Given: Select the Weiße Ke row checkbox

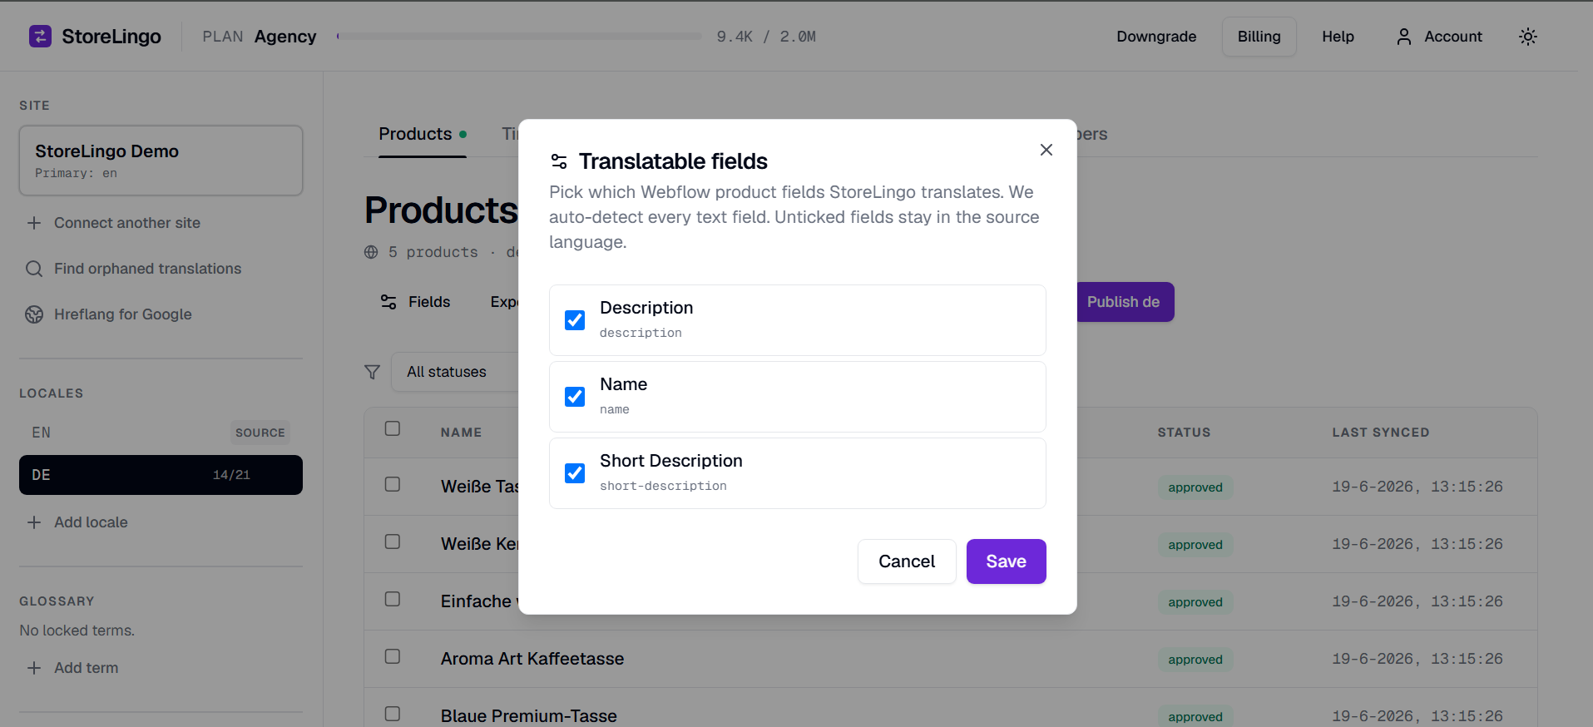Looking at the screenshot, I should 393,542.
